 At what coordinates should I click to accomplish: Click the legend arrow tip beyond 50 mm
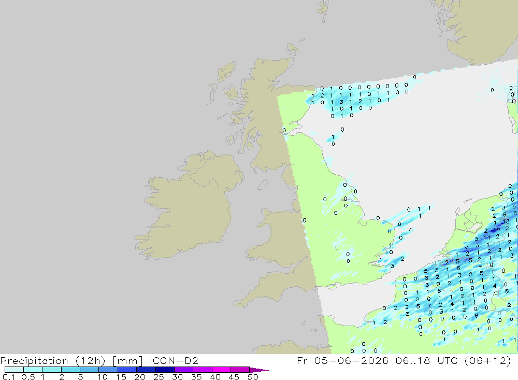[x=260, y=370]
